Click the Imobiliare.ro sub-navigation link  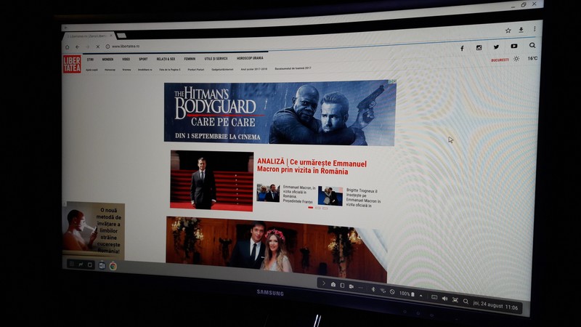[145, 69]
